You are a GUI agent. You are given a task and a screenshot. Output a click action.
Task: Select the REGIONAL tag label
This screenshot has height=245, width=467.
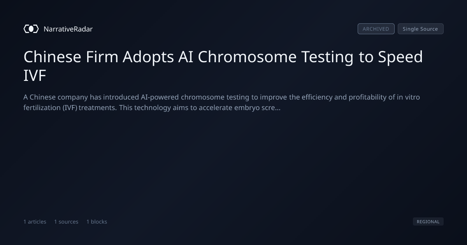[x=428, y=222]
